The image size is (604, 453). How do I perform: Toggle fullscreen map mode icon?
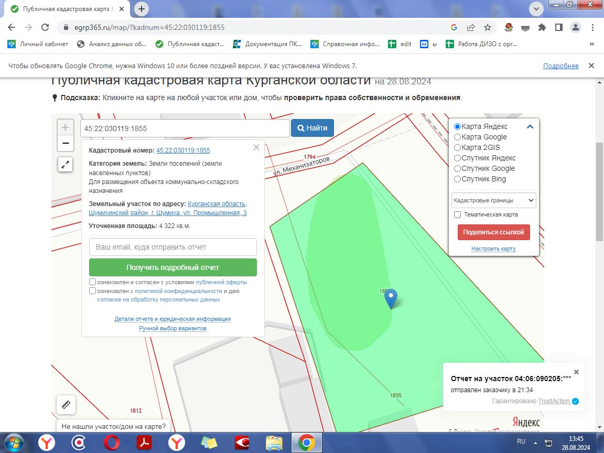click(x=65, y=165)
